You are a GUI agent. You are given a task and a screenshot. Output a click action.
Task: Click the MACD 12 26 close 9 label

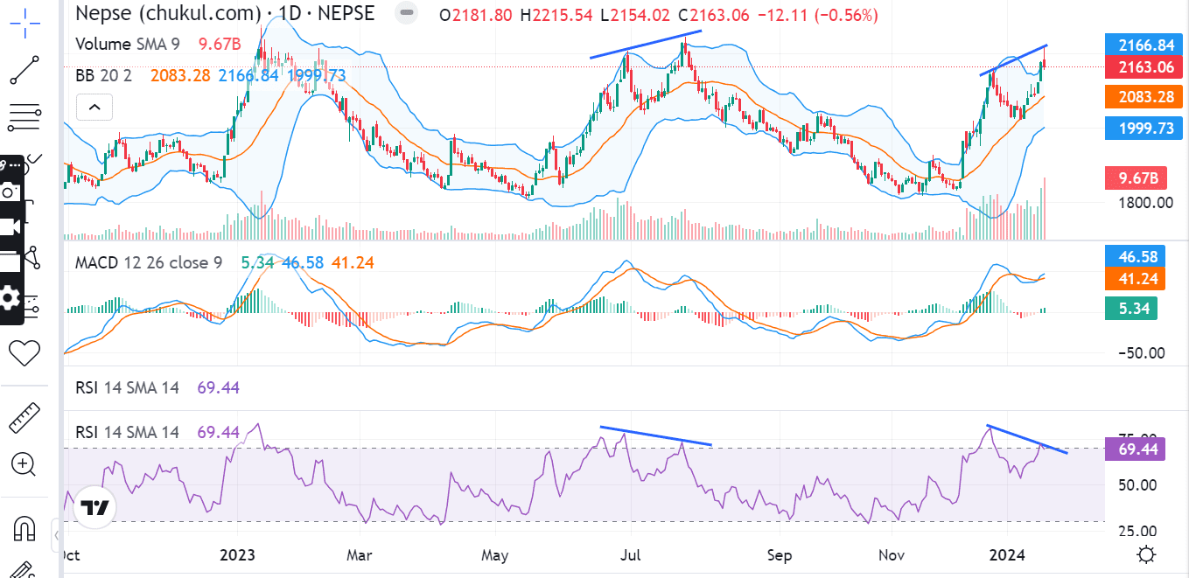pyautogui.click(x=148, y=262)
